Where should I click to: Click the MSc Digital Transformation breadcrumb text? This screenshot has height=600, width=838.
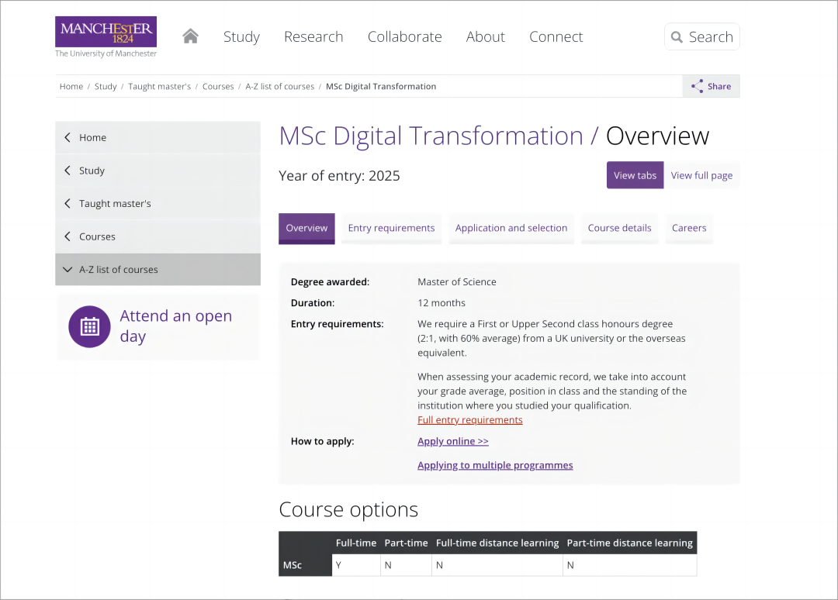click(x=381, y=87)
